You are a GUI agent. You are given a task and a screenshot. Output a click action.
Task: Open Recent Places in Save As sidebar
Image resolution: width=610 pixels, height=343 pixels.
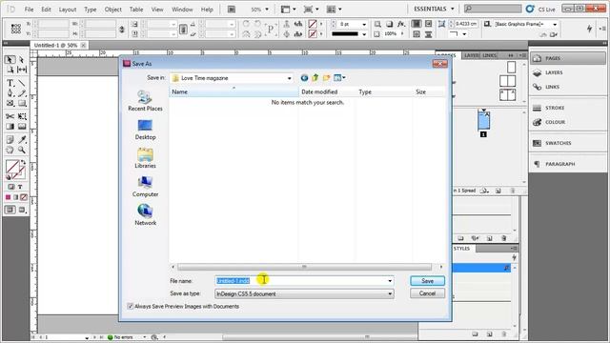145,101
